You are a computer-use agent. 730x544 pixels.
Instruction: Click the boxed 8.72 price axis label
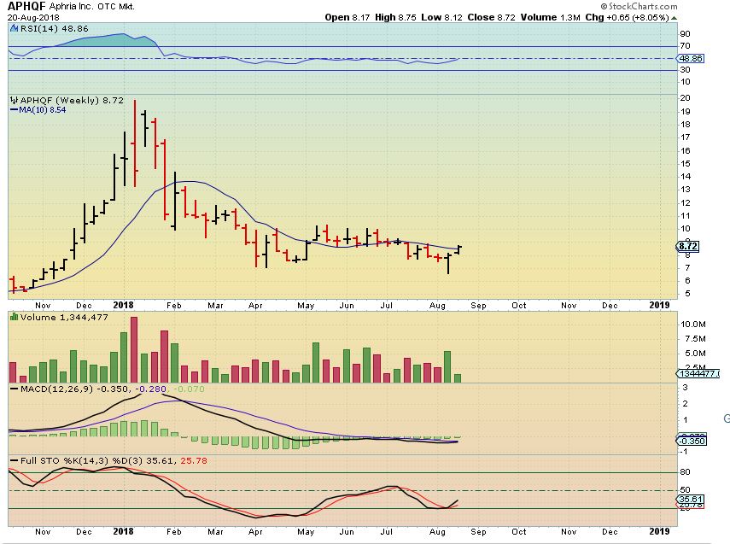tap(687, 247)
